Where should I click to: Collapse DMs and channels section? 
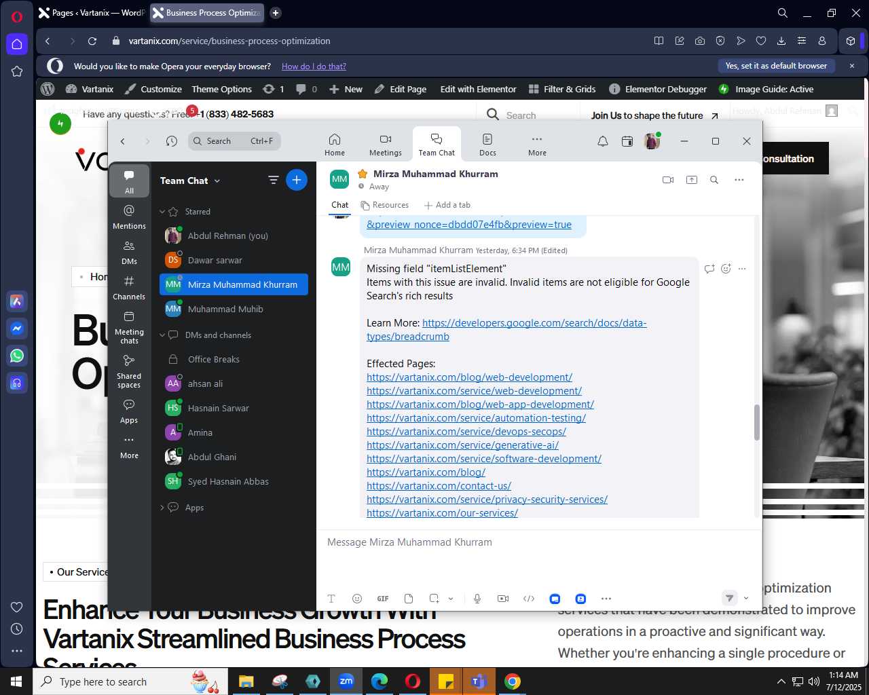click(162, 335)
